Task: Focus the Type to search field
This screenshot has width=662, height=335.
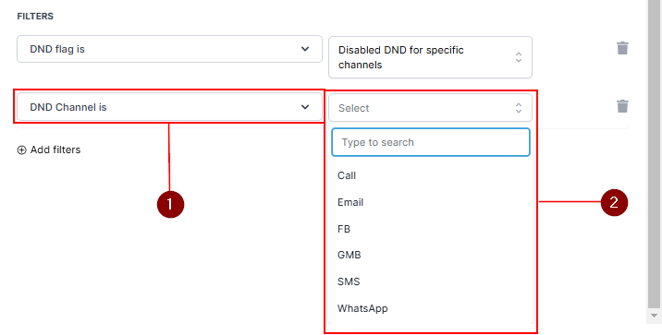Action: (431, 142)
